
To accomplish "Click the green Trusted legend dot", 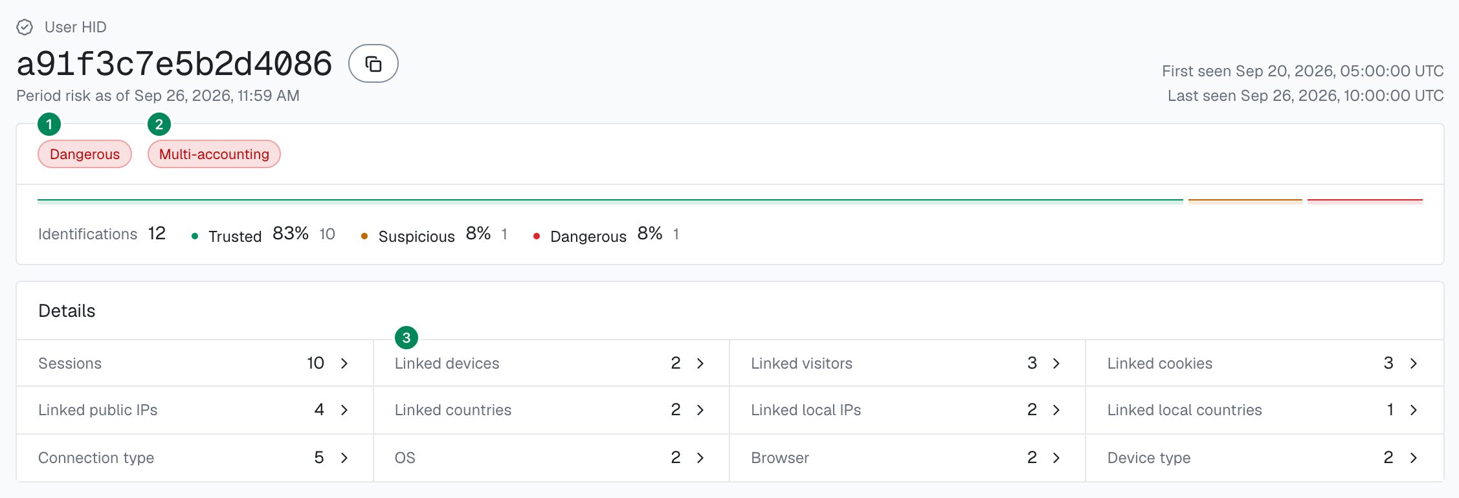I will pos(195,236).
